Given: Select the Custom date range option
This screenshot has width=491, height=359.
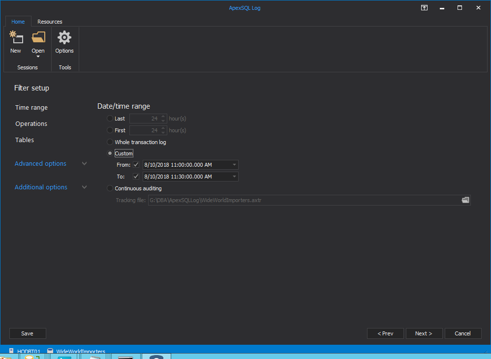Looking at the screenshot, I should point(110,153).
